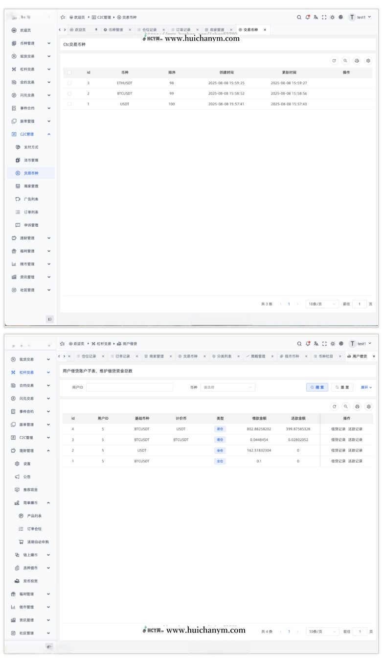Collapse the 简单赚币 submenu
383x661 pixels.
point(48,503)
